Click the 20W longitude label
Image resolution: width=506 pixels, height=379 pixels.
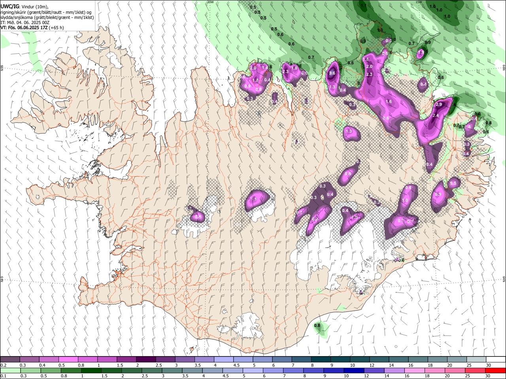coord(211,2)
